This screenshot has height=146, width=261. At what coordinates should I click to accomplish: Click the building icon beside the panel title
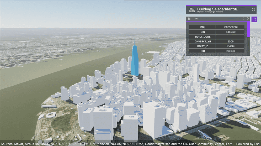click(192, 10)
